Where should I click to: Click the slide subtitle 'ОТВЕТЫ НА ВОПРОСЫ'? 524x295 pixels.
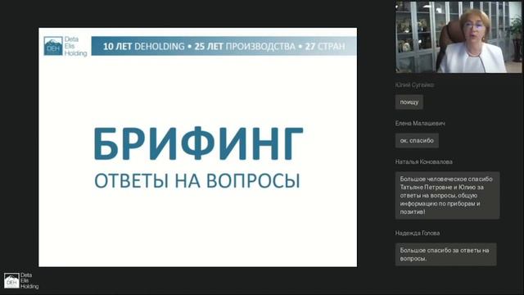point(197,180)
